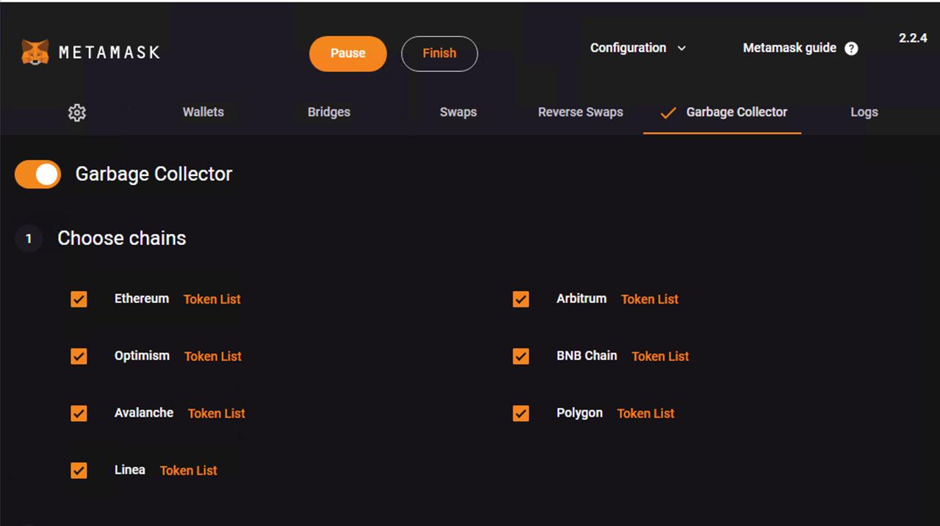The width and height of the screenshot is (940, 526).
Task: Click the Finish button
Action: [x=439, y=54]
